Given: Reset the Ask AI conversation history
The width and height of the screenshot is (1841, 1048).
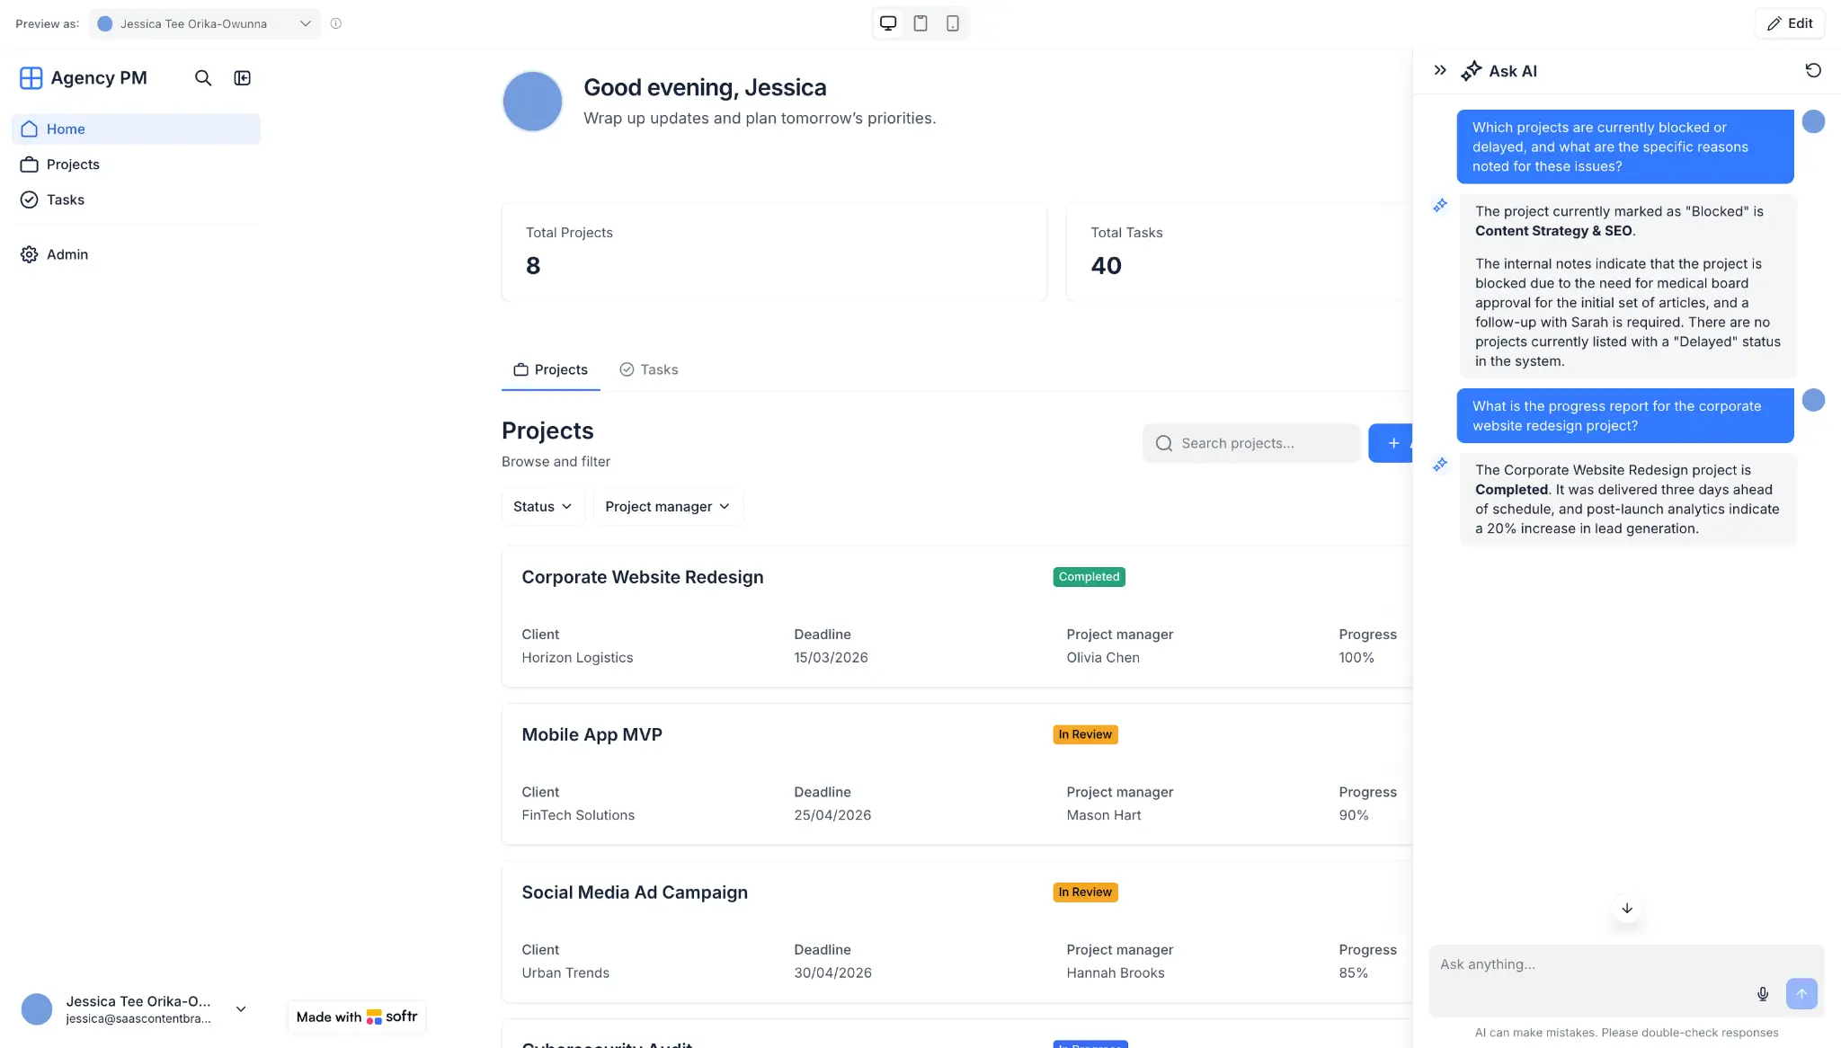Looking at the screenshot, I should pos(1814,70).
